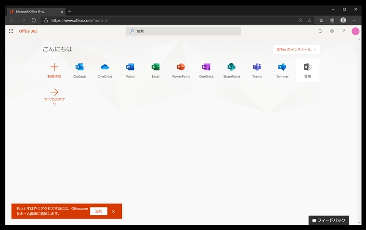Open the OneDrive app
The image size is (366, 230).
click(x=105, y=70)
